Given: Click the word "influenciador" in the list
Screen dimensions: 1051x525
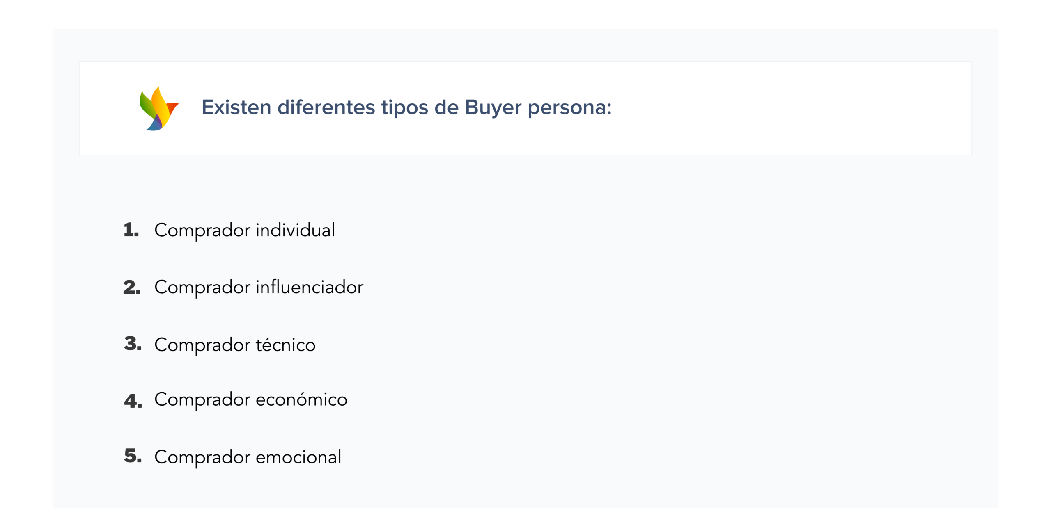Looking at the screenshot, I should tap(310, 287).
